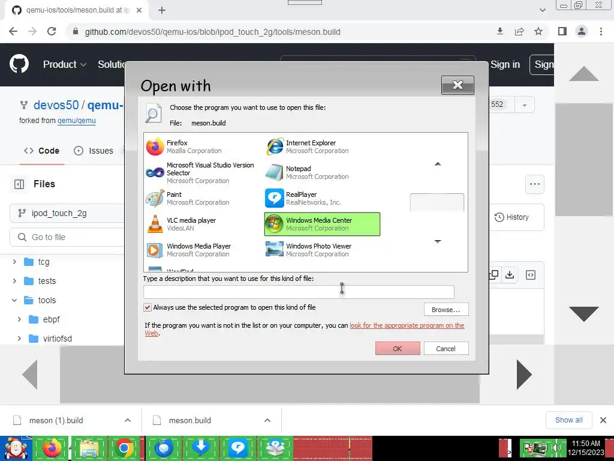The height and width of the screenshot is (461, 614).
Task: Click the taskbar clock showing 11:50 AM
Action: (586, 448)
